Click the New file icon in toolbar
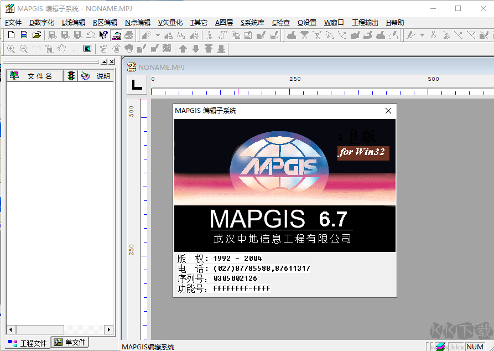The height and width of the screenshot is (351, 494). tap(11, 35)
